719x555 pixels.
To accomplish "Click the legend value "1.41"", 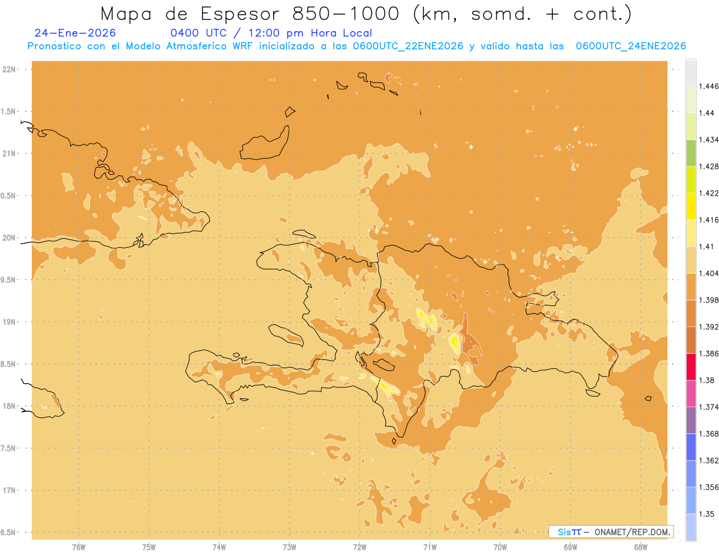I will pyautogui.click(x=707, y=247).
